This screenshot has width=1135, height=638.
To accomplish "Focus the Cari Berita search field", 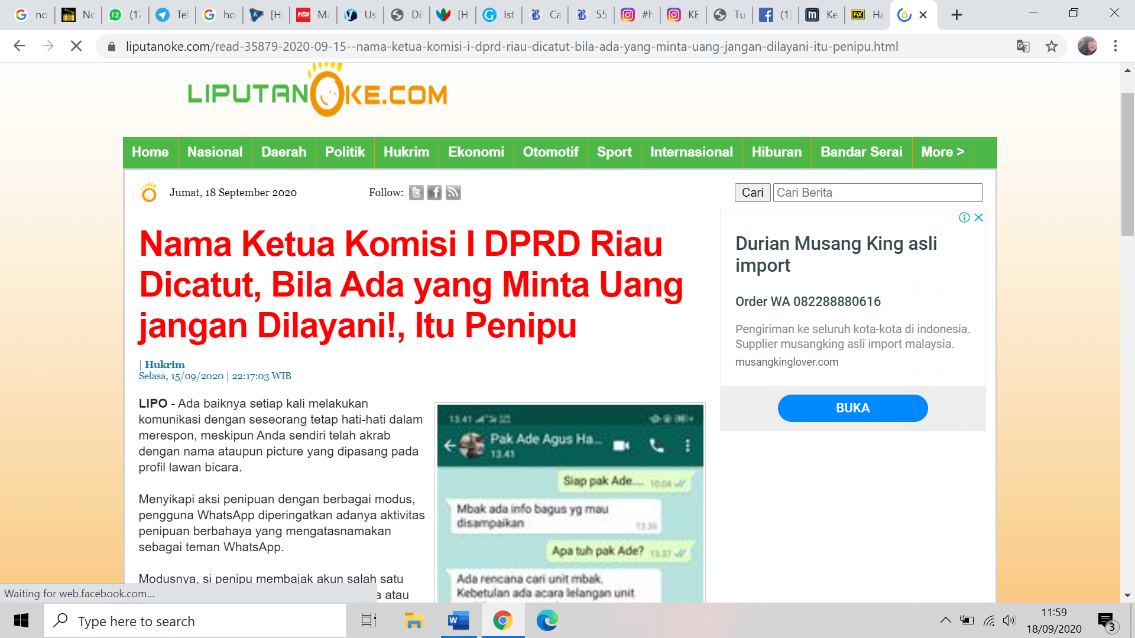I will coord(878,193).
